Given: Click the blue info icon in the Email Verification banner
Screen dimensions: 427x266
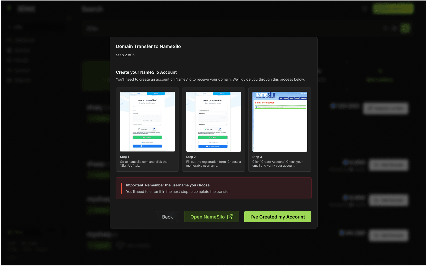Looking at the screenshot, I should [256, 107].
